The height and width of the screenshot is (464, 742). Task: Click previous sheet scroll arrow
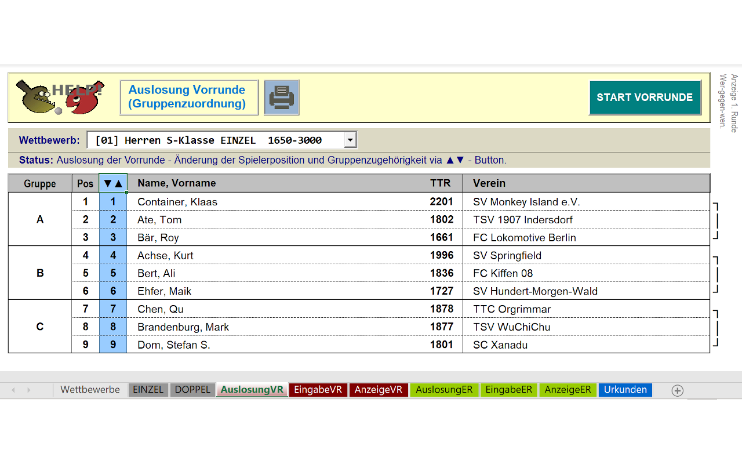13,390
